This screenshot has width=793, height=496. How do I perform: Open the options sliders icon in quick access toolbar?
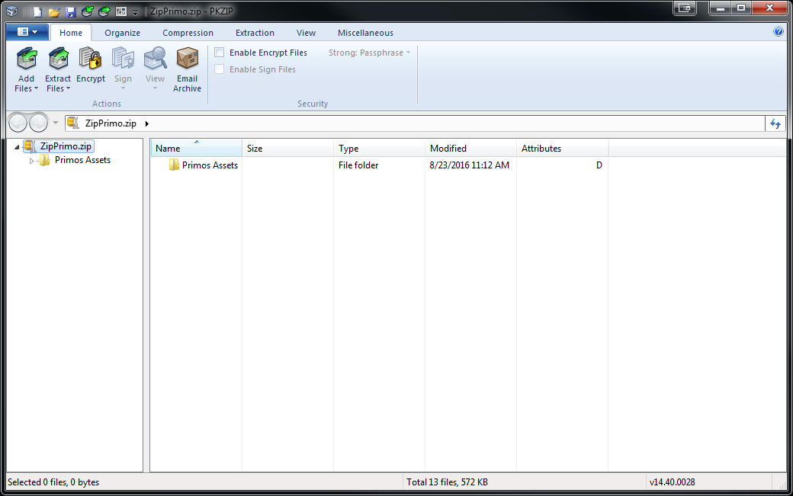121,11
